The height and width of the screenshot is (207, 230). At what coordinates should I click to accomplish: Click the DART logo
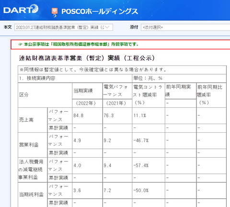pos(21,9)
